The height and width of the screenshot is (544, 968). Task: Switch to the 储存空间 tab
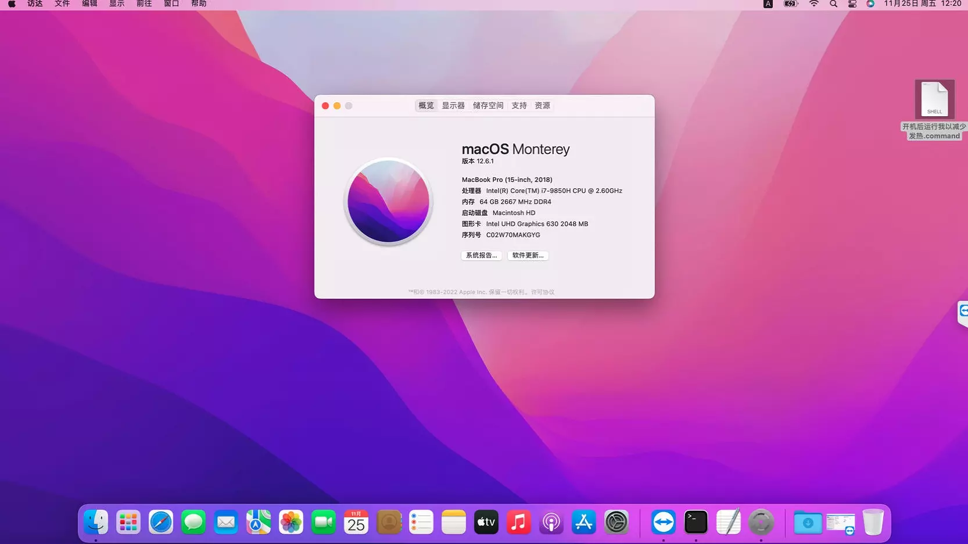(488, 106)
